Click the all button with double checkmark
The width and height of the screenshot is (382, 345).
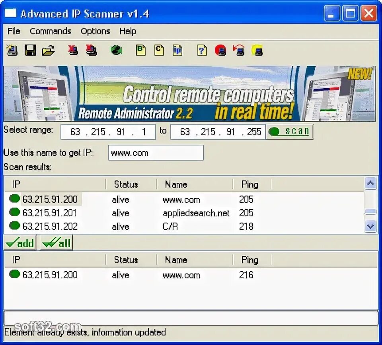click(x=56, y=242)
